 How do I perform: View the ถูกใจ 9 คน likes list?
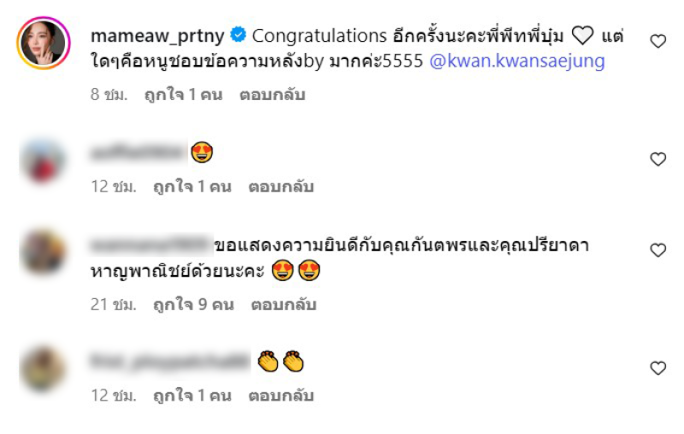pos(193,304)
